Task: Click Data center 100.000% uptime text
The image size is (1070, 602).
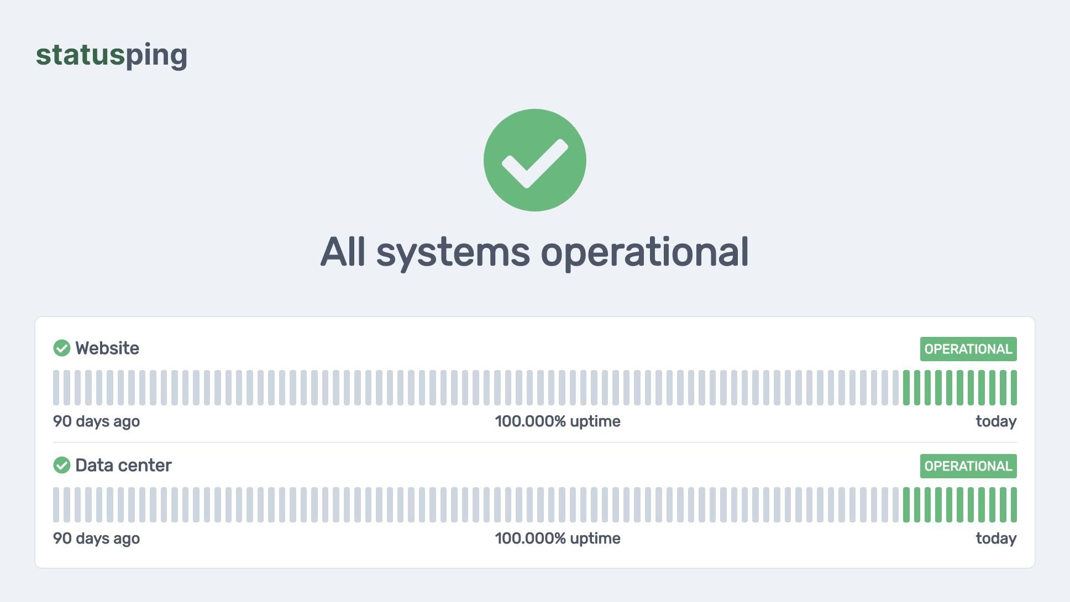Action: (557, 538)
